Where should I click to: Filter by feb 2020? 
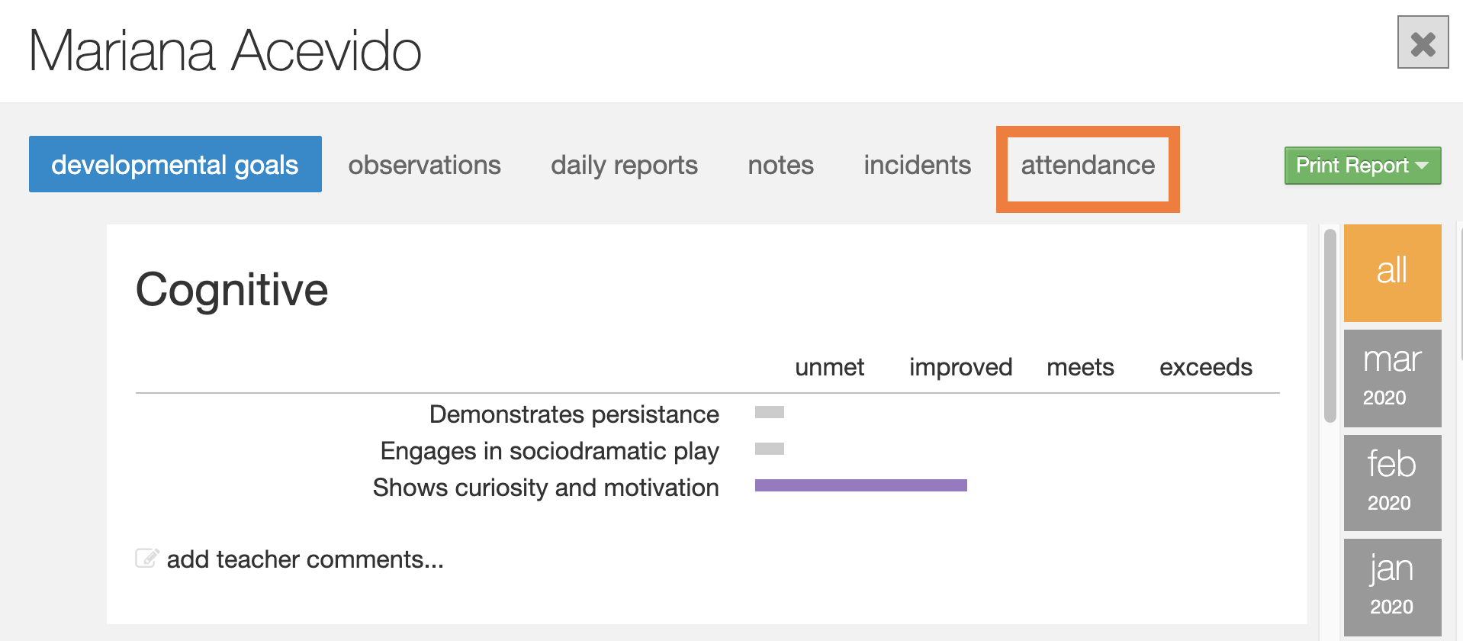click(x=1392, y=482)
